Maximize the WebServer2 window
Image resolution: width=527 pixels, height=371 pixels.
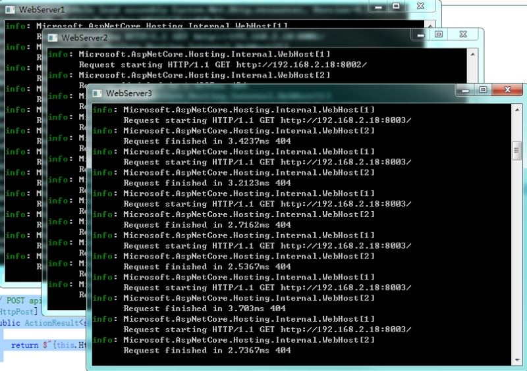click(438, 35)
